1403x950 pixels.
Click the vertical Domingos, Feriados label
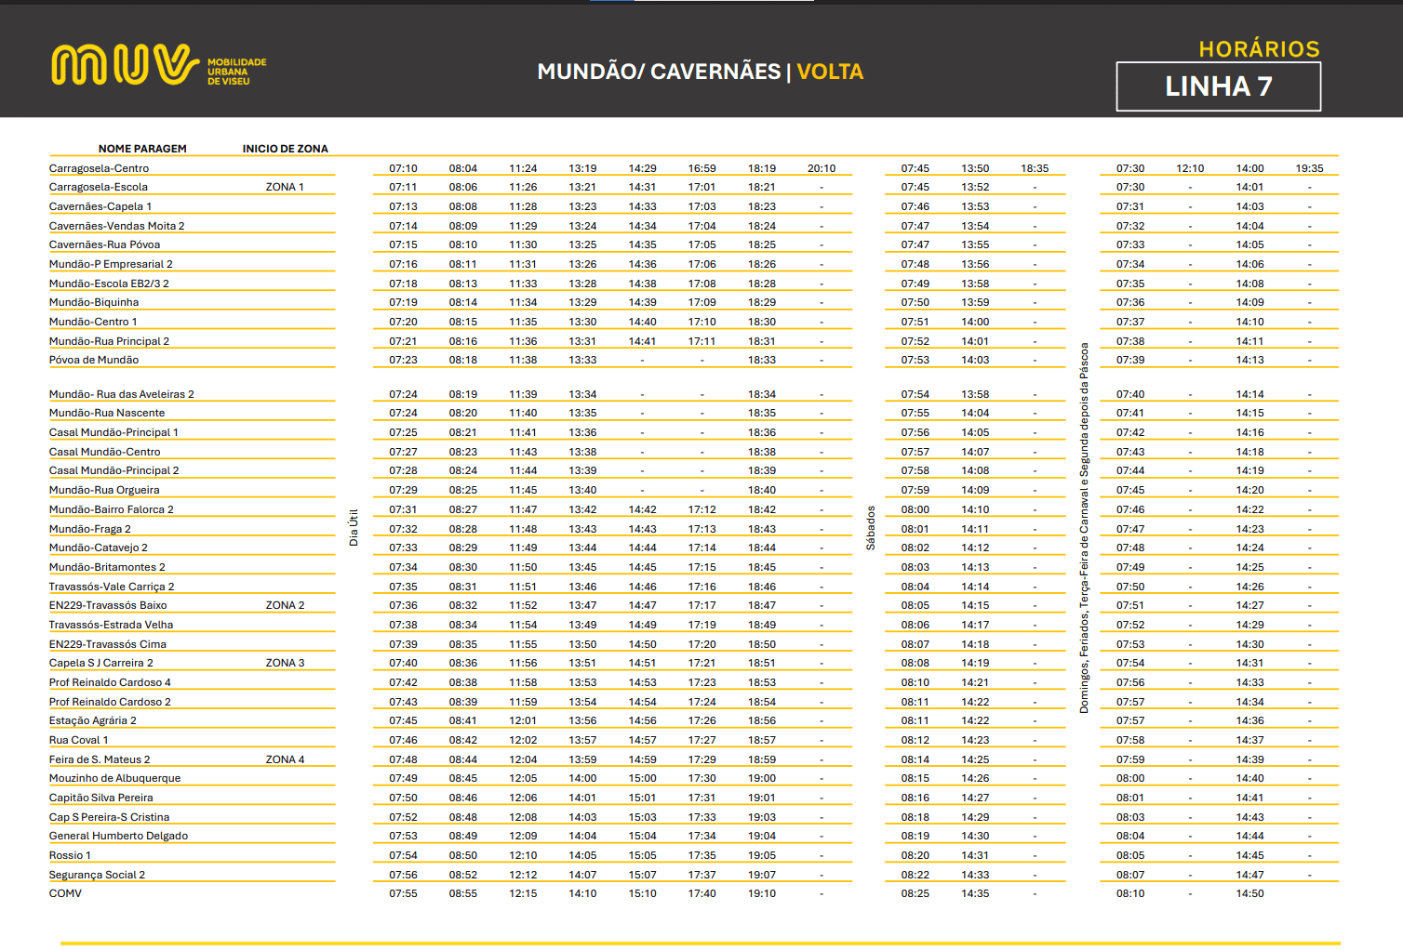1084,527
